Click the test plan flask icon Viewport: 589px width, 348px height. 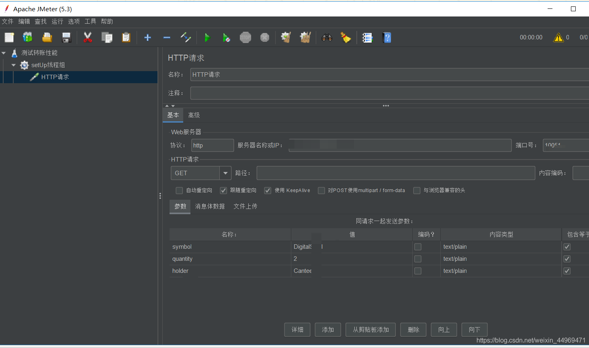pyautogui.click(x=14, y=53)
